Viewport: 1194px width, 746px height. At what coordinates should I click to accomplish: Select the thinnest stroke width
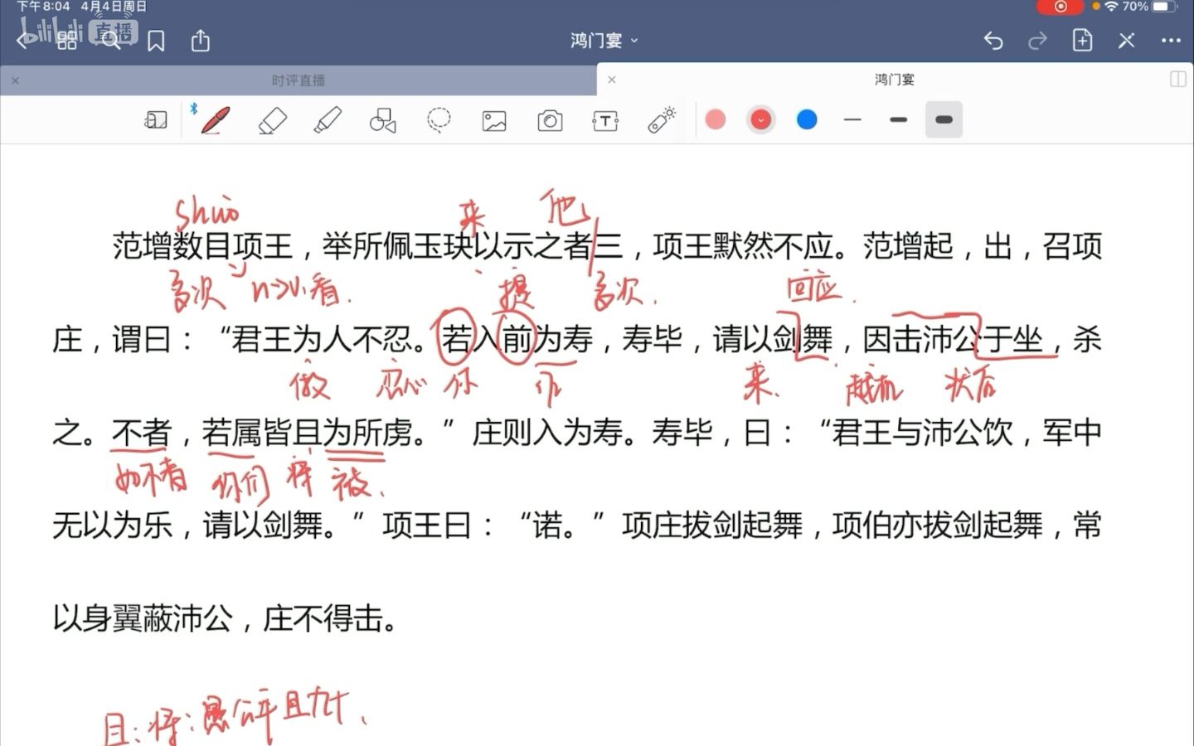click(x=852, y=120)
